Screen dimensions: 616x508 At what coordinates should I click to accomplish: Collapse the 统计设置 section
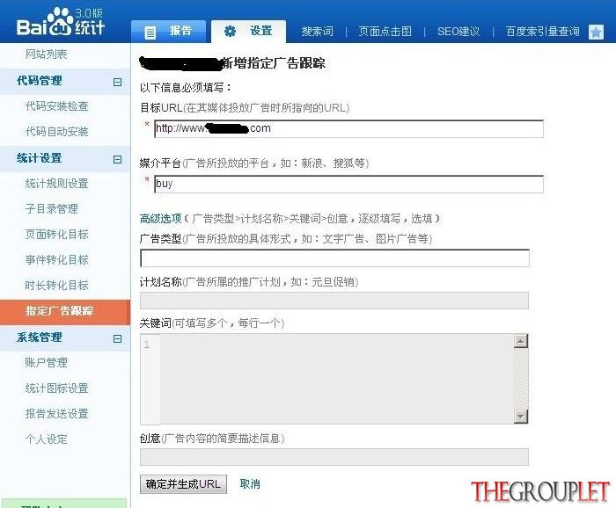click(x=117, y=159)
